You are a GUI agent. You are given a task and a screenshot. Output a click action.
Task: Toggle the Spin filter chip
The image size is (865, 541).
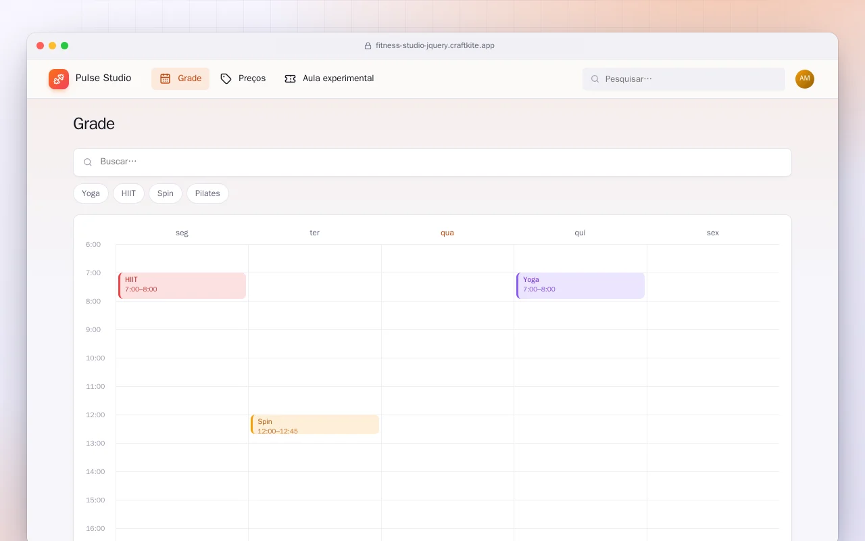pos(166,193)
